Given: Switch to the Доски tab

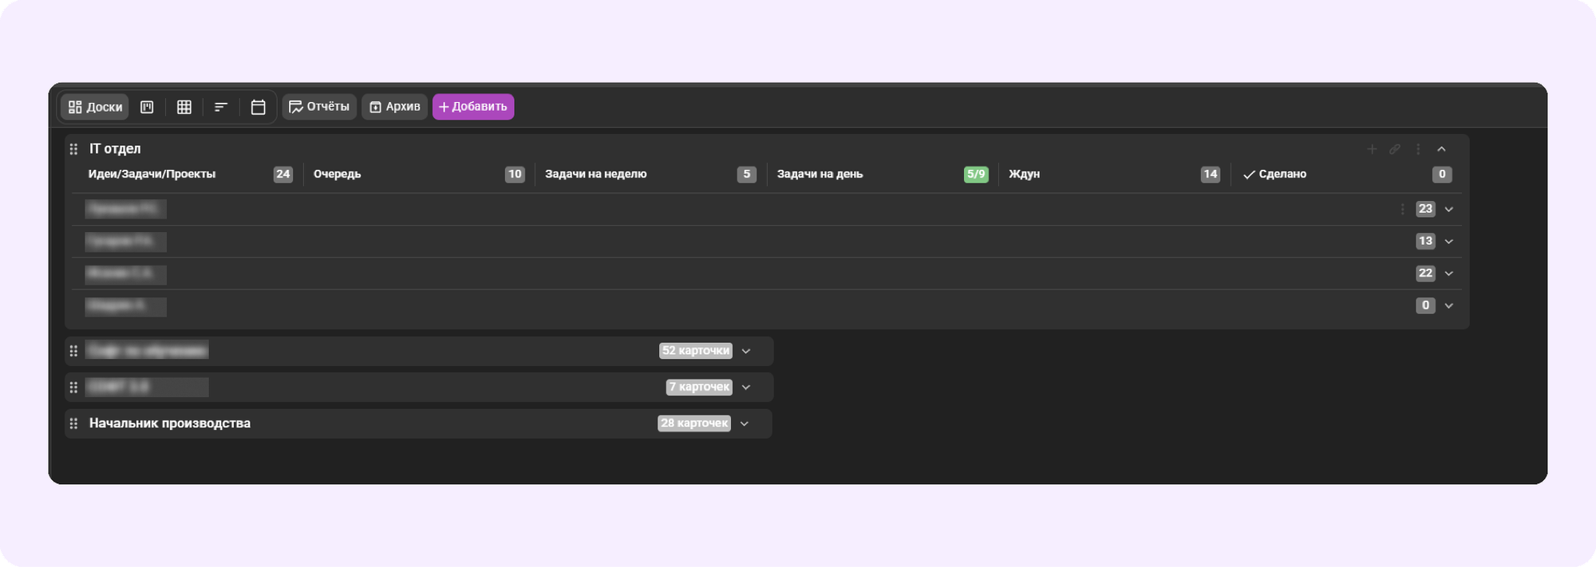Looking at the screenshot, I should coord(95,107).
